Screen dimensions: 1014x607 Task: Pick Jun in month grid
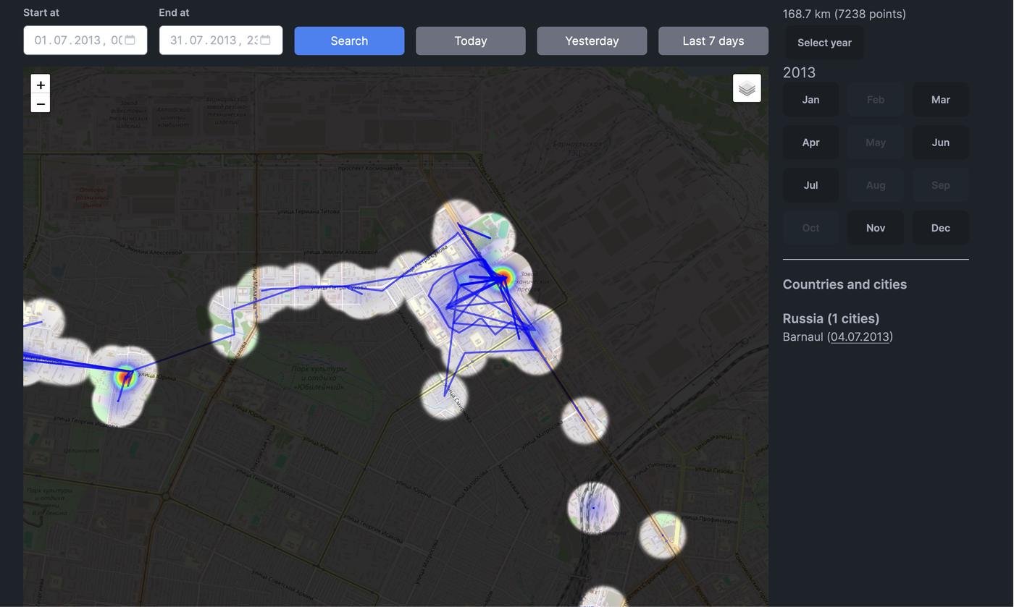point(940,143)
